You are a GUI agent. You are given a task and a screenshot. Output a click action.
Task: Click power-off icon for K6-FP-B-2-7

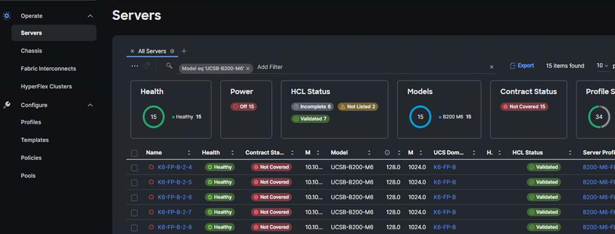coord(151,212)
